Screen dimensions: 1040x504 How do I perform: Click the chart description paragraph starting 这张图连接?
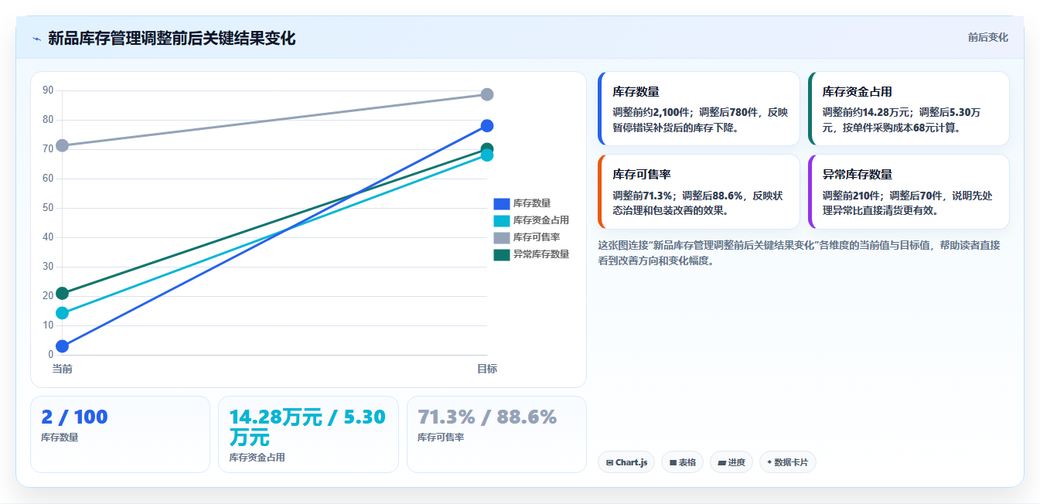[x=800, y=253]
